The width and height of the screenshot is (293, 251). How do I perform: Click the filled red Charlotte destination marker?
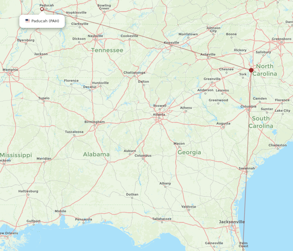click(251, 70)
